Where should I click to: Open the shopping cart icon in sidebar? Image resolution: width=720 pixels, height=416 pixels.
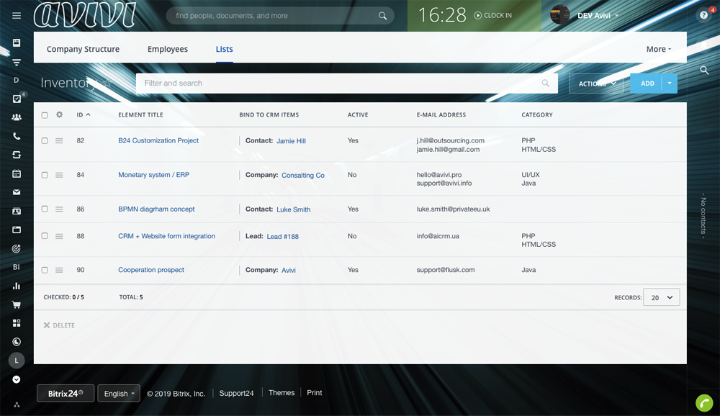click(17, 304)
